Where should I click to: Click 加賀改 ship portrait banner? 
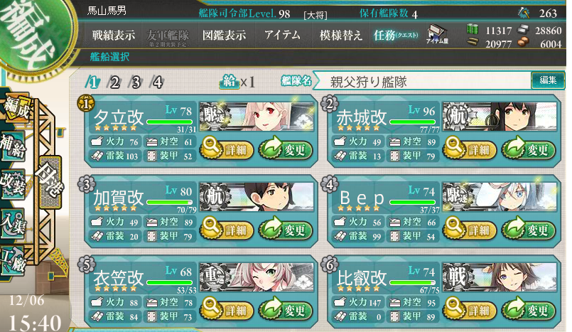coord(257,198)
